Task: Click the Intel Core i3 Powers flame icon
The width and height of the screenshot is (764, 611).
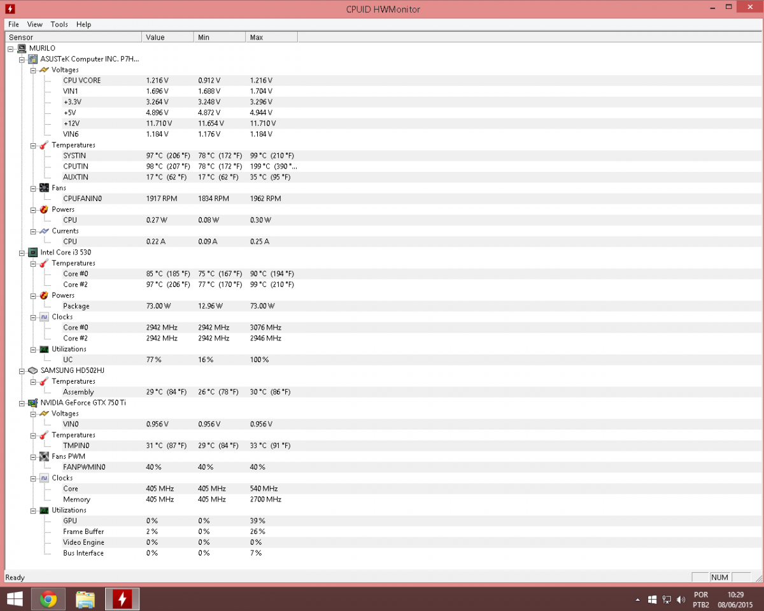Action: pos(44,295)
